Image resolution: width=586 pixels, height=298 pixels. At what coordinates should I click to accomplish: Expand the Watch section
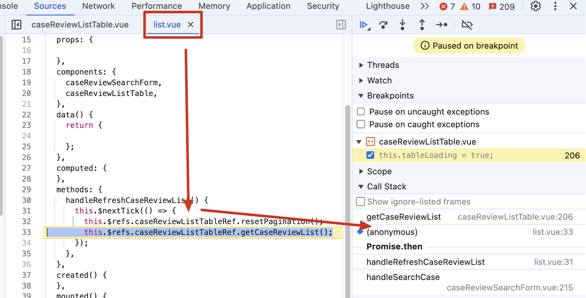click(x=375, y=80)
